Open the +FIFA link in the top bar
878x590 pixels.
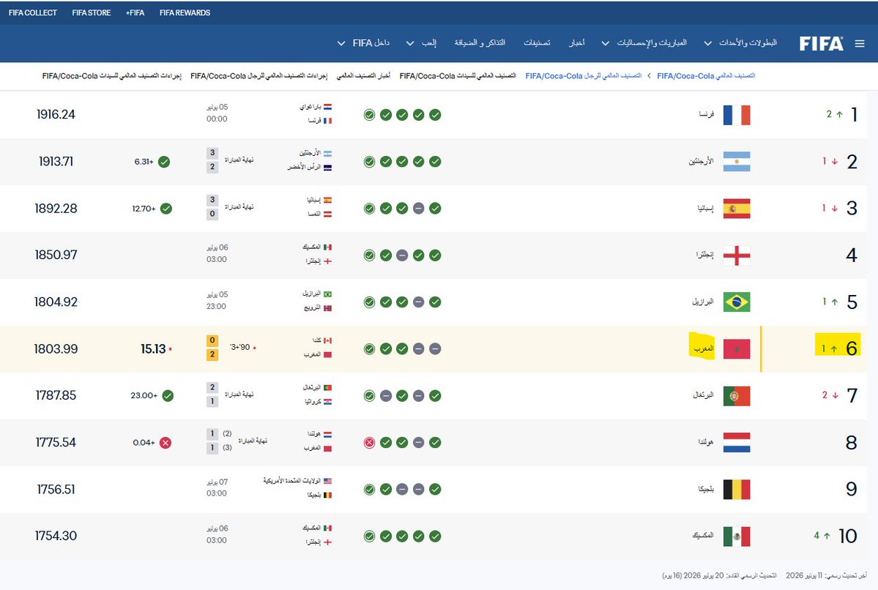tap(135, 13)
